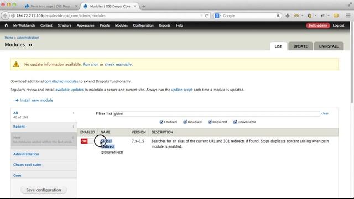Open the browser downloads arrow icon

(288, 15)
